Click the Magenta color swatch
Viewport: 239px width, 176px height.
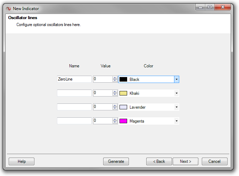(x=123, y=121)
